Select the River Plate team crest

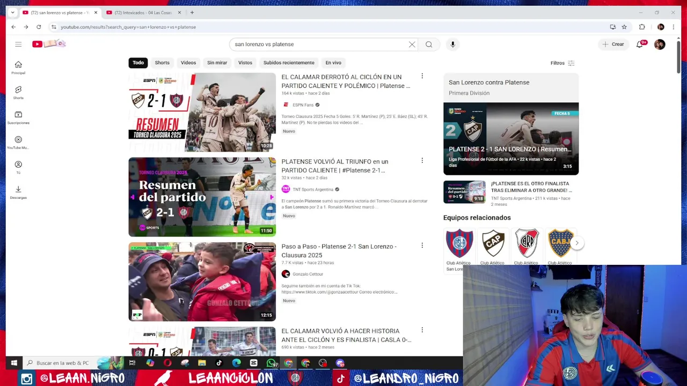527,243
